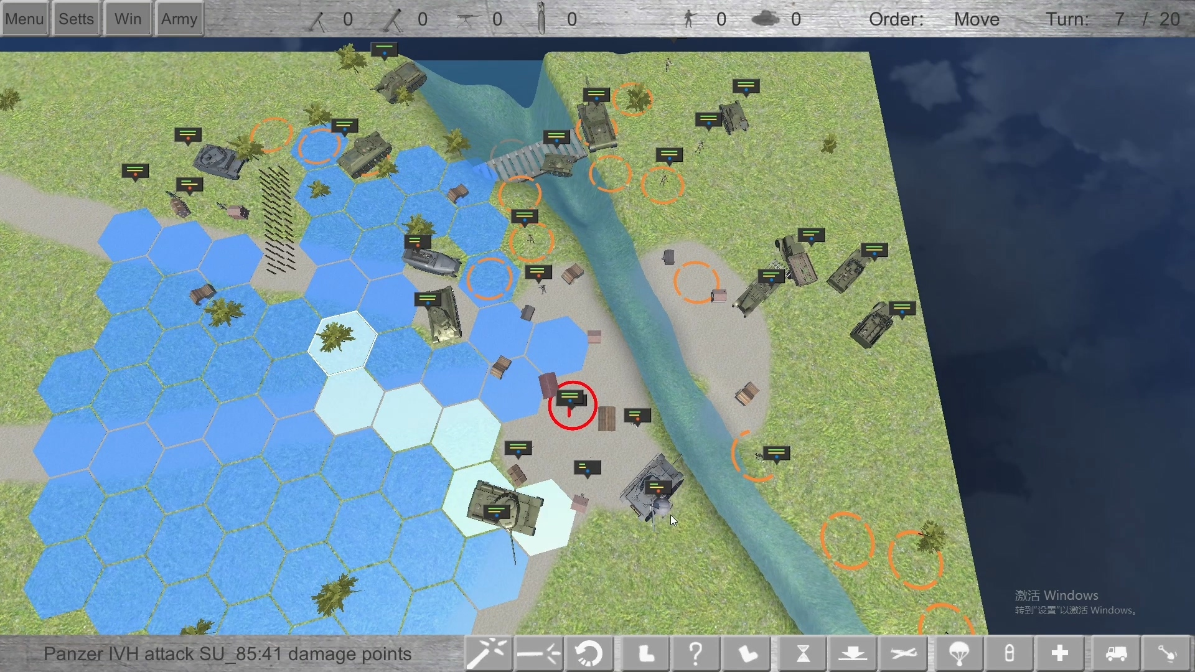Click the grenade ordnance icon
This screenshot has width=1195, height=672.
[1010, 653]
